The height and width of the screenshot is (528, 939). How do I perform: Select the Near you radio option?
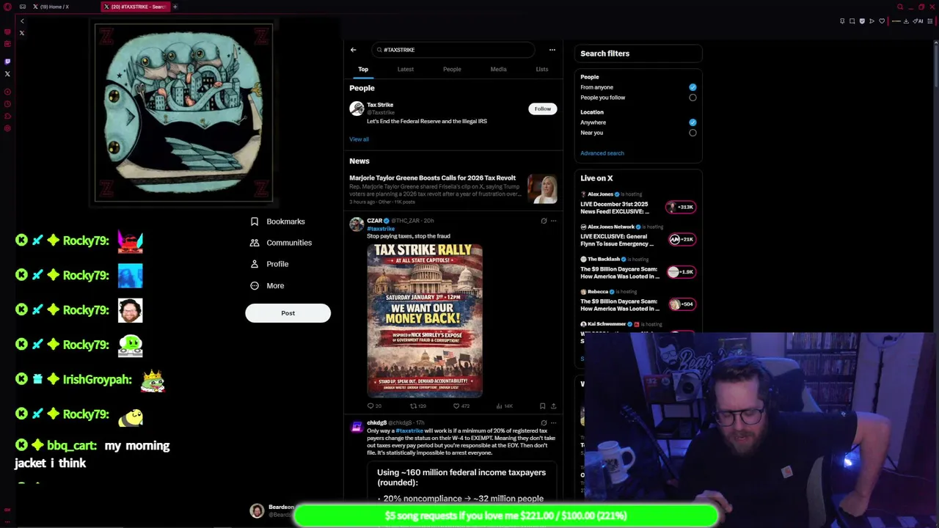[x=693, y=133]
